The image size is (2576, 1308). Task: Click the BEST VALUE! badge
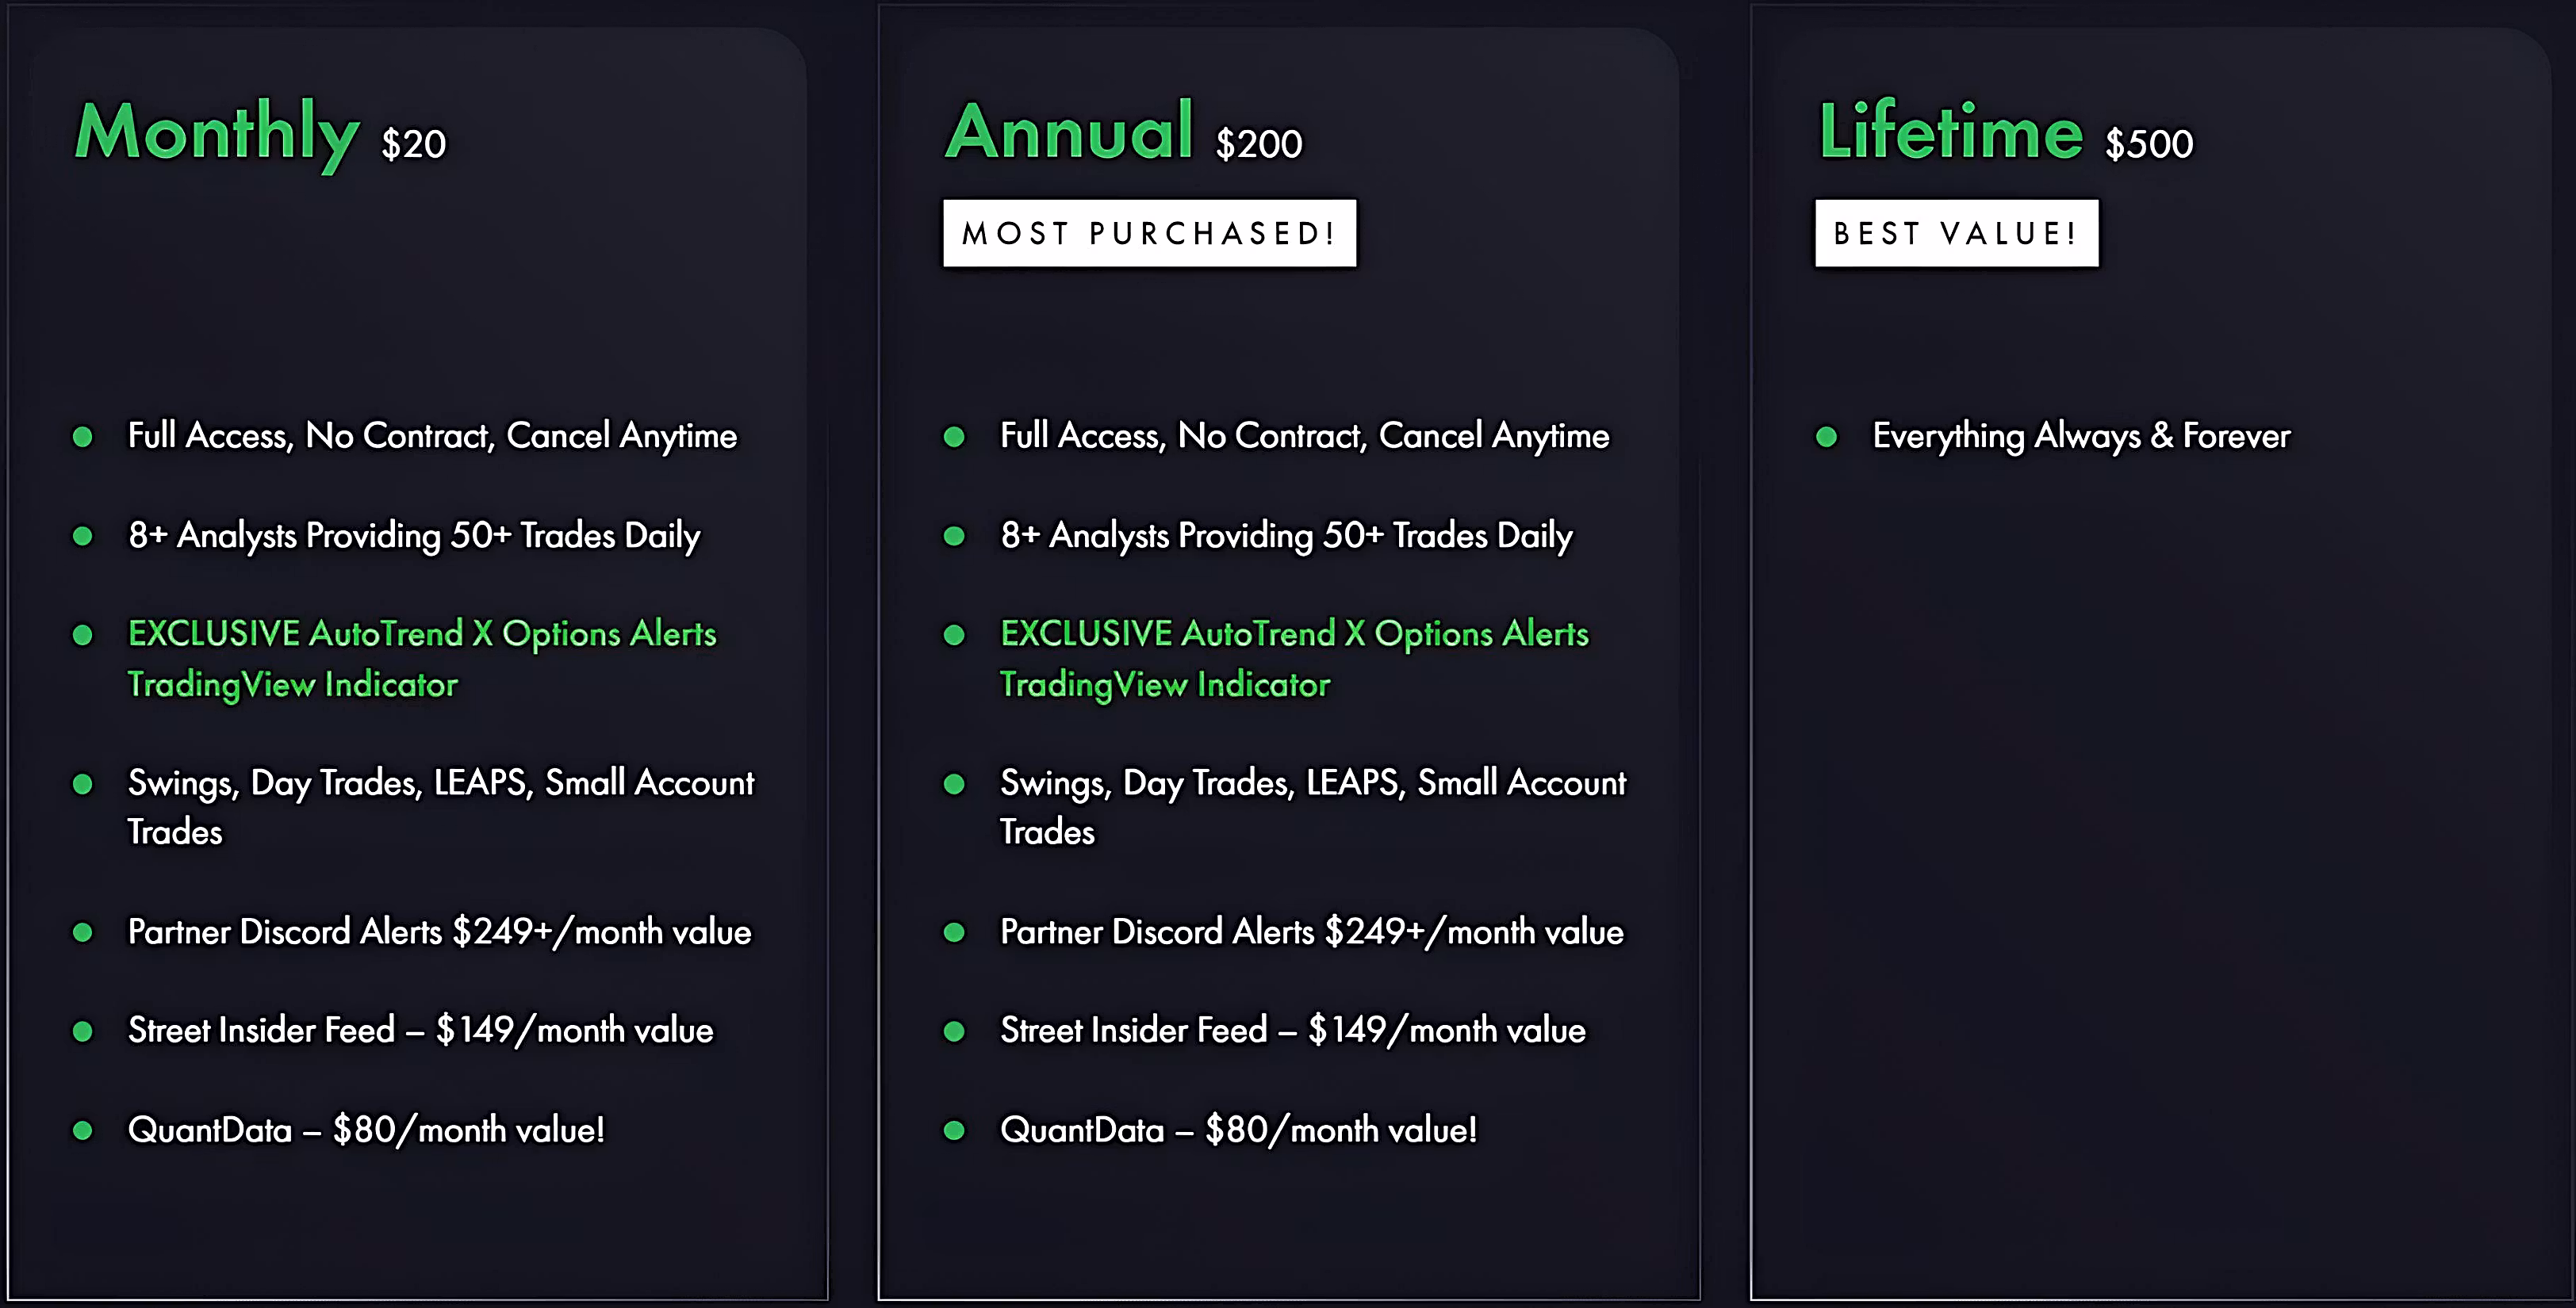pos(1956,233)
